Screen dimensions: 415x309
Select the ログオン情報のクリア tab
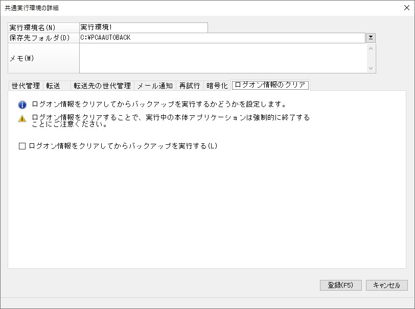click(x=270, y=85)
